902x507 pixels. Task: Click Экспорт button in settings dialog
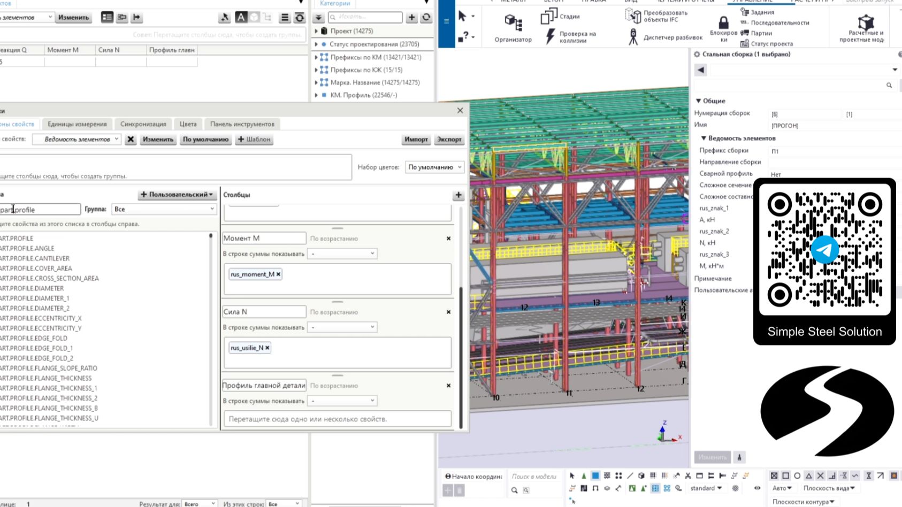point(449,140)
